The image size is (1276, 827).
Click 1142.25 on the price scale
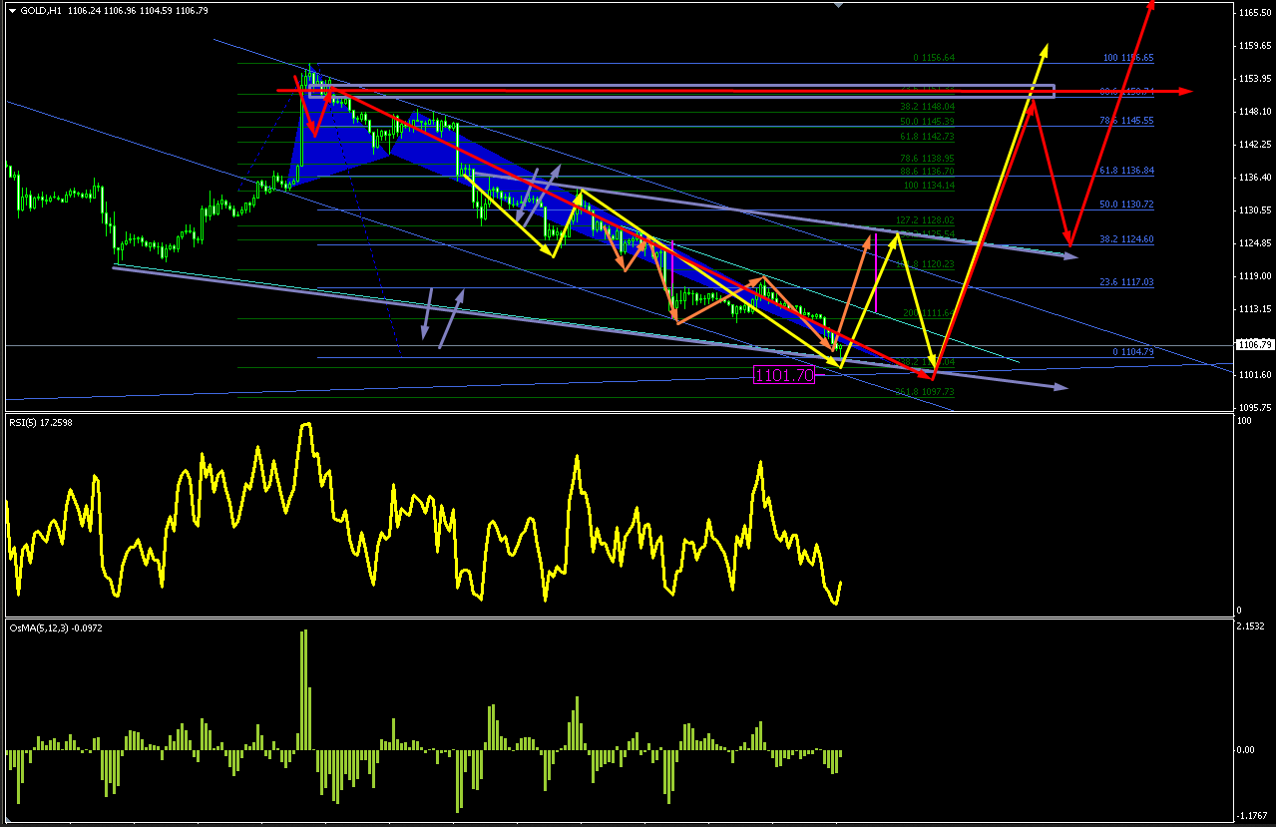1253,145
